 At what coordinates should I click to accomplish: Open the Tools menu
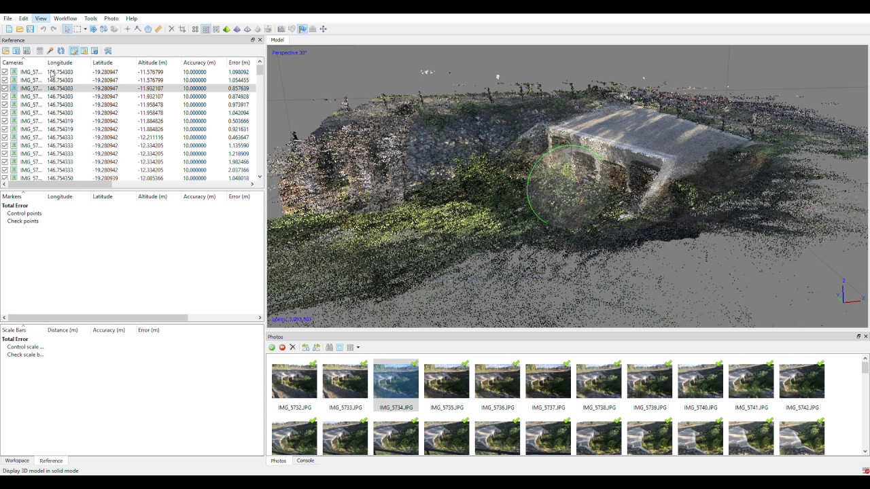point(90,18)
